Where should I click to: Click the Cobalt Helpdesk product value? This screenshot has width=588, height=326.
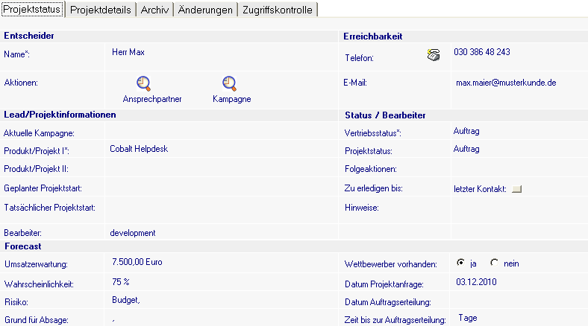139,149
